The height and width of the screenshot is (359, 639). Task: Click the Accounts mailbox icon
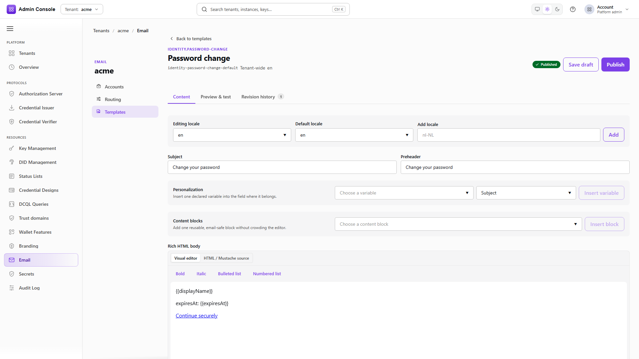[x=99, y=86]
